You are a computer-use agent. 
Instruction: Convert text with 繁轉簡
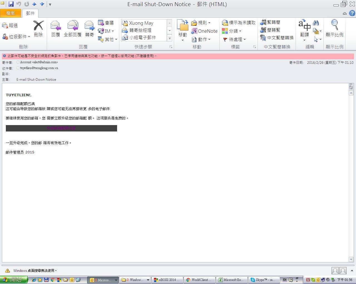tap(270, 22)
